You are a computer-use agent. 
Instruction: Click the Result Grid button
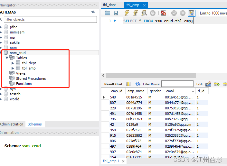[113, 84]
